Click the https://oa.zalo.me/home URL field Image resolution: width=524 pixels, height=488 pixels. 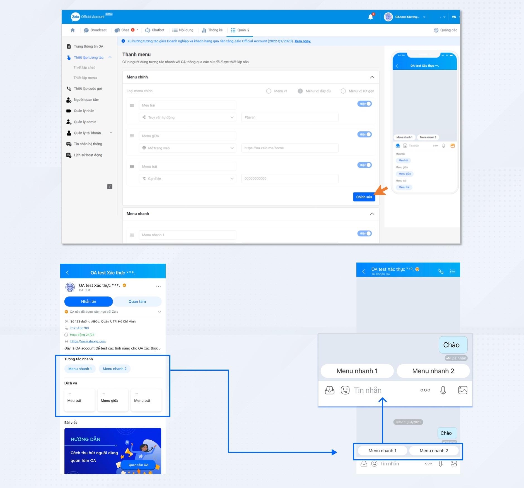coord(289,148)
